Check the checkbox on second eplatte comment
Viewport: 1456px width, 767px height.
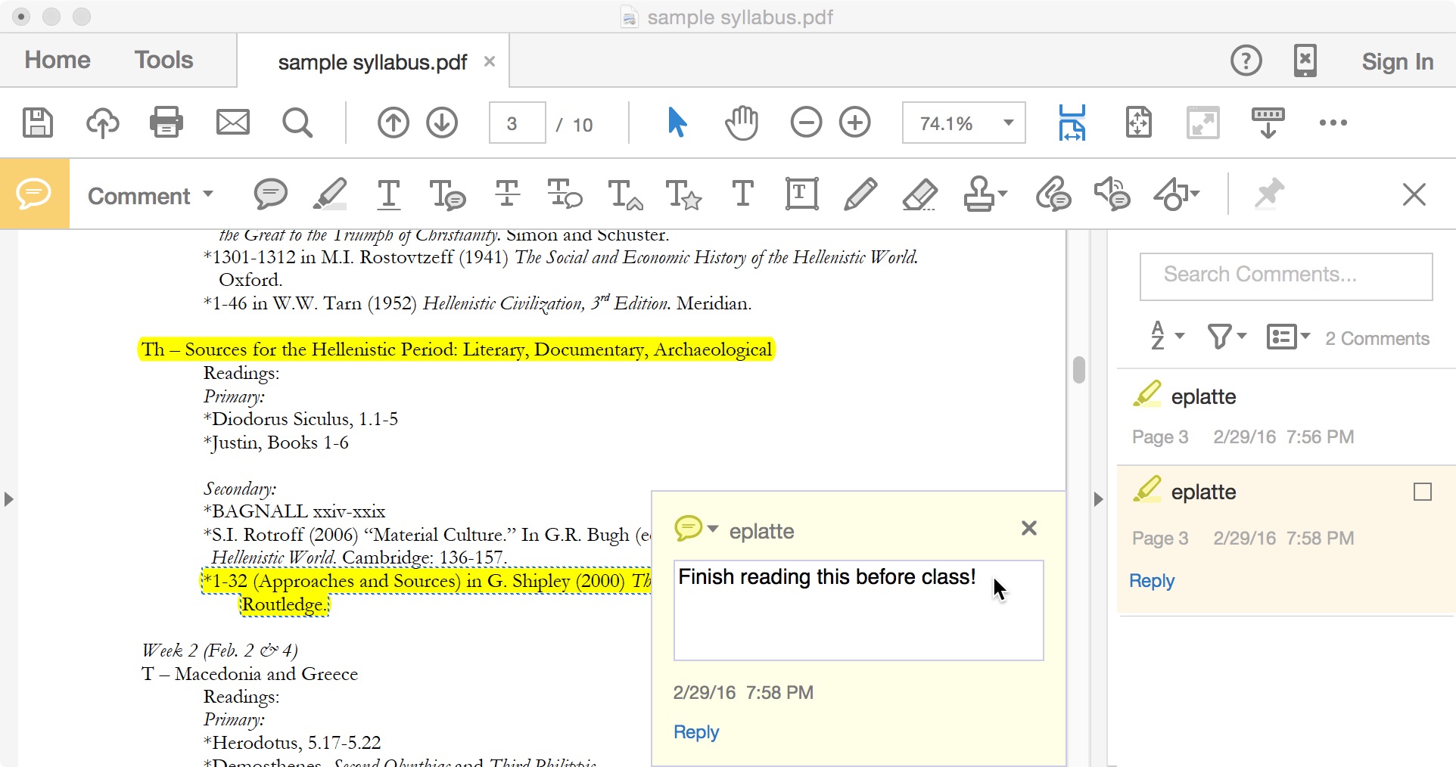click(x=1422, y=492)
